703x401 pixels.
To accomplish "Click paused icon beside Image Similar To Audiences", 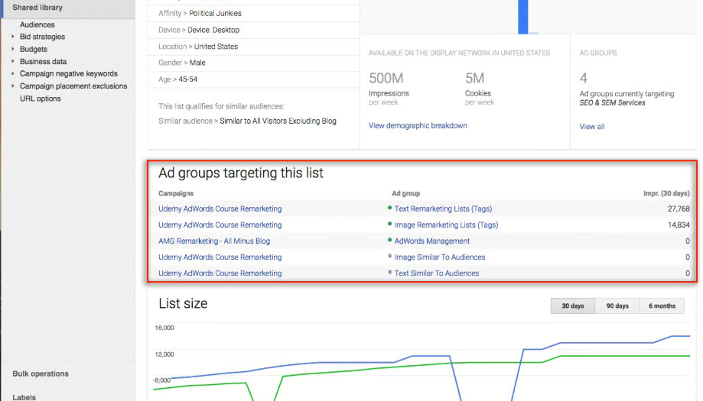I will pyautogui.click(x=389, y=257).
